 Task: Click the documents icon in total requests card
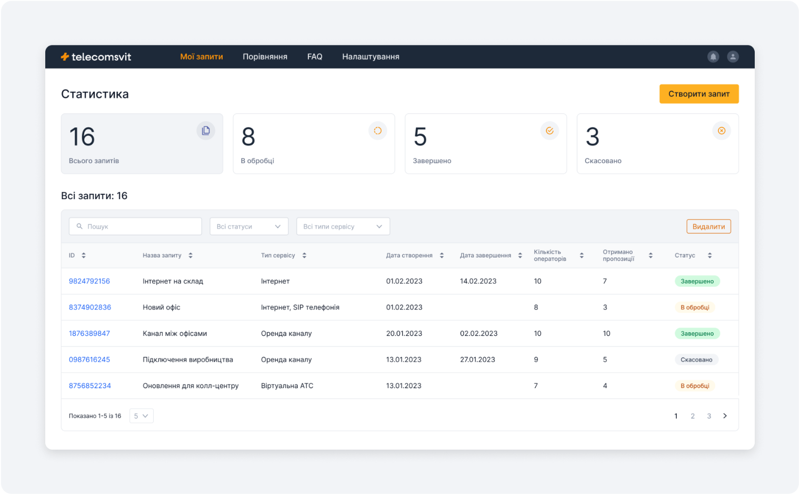[206, 131]
